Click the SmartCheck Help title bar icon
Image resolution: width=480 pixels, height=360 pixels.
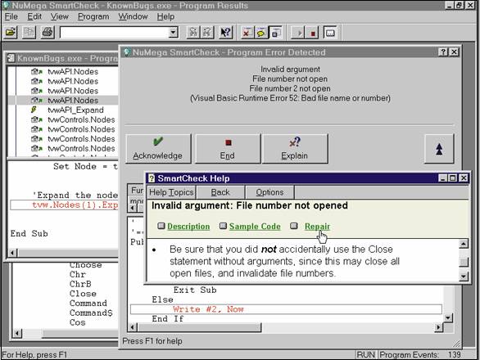pyautogui.click(x=152, y=178)
